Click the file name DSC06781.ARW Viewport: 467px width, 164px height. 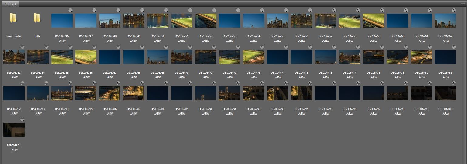445,75
